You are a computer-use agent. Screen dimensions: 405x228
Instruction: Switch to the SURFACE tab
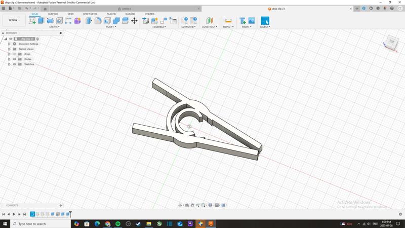click(x=53, y=14)
